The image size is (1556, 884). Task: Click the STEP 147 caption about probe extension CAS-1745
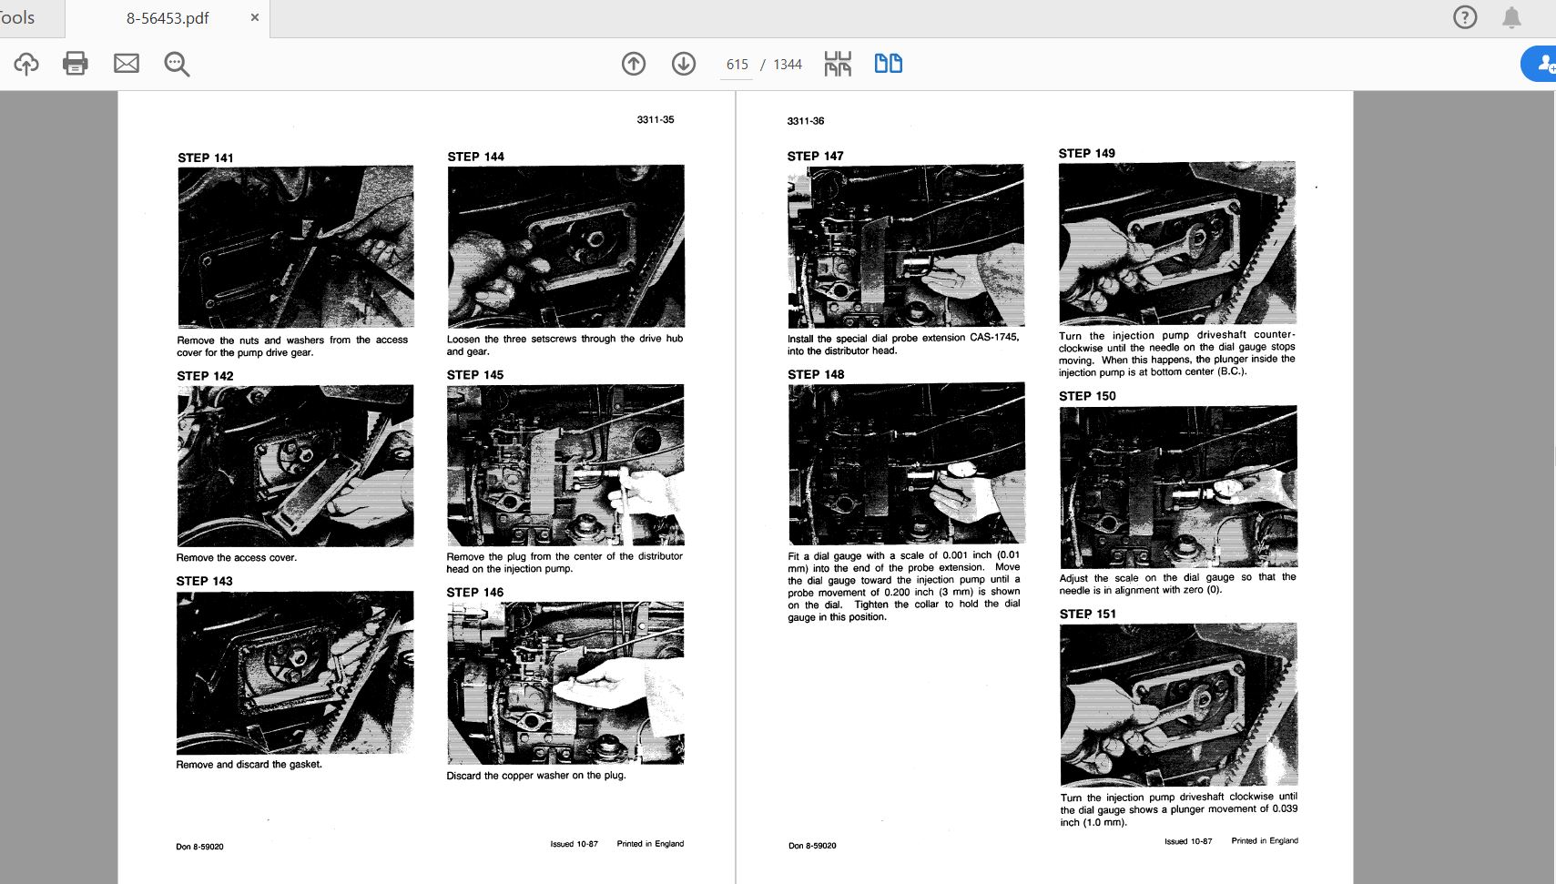pyautogui.click(x=903, y=344)
